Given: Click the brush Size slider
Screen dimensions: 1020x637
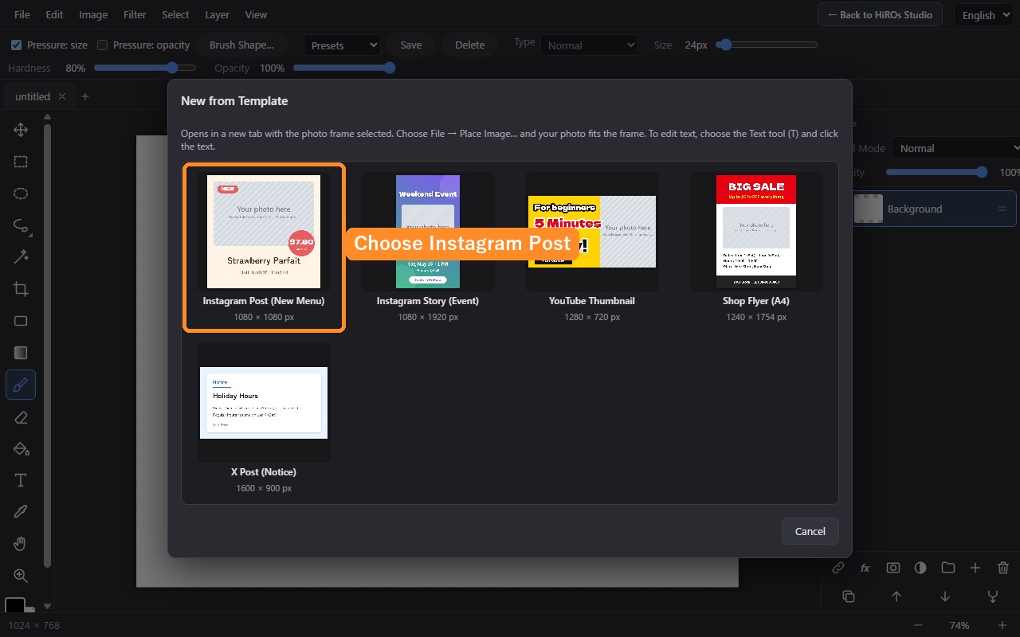Looking at the screenshot, I should (767, 45).
